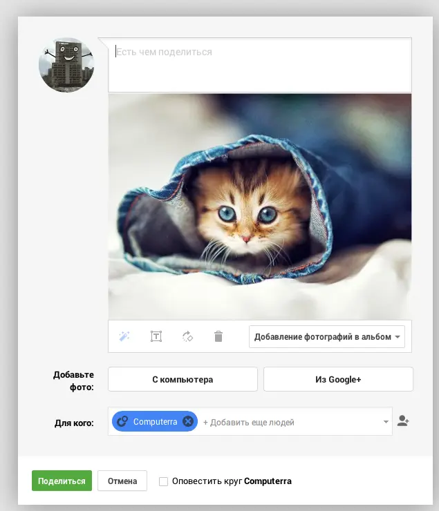Open the user profile avatar
Viewport: 439px width, 511px height.
66,65
